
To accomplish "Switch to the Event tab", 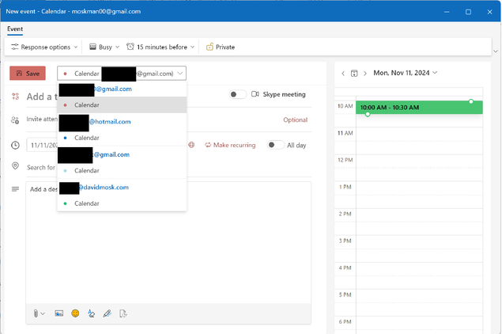I will pyautogui.click(x=15, y=28).
